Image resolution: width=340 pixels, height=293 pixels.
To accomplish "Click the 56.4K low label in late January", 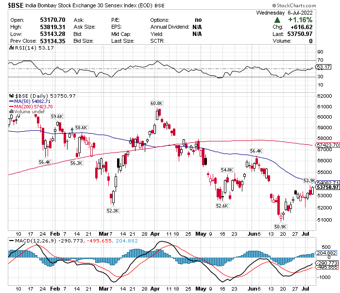I will click(x=45, y=162).
